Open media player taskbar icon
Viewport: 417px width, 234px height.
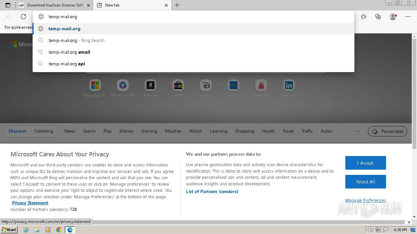coord(48,230)
